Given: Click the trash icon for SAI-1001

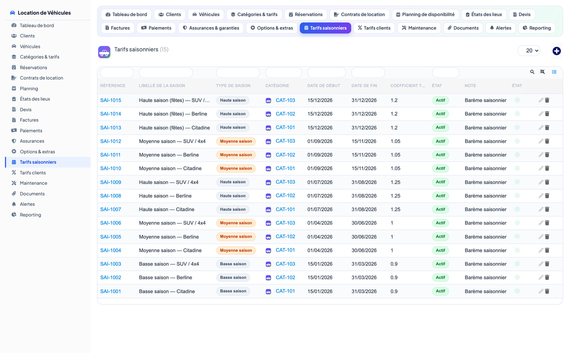Looking at the screenshot, I should tap(547, 291).
